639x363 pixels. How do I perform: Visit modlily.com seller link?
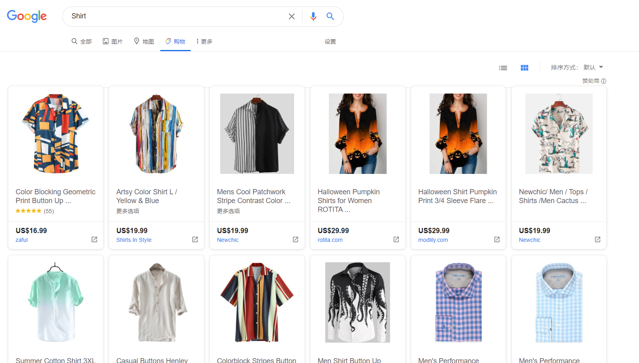point(433,240)
